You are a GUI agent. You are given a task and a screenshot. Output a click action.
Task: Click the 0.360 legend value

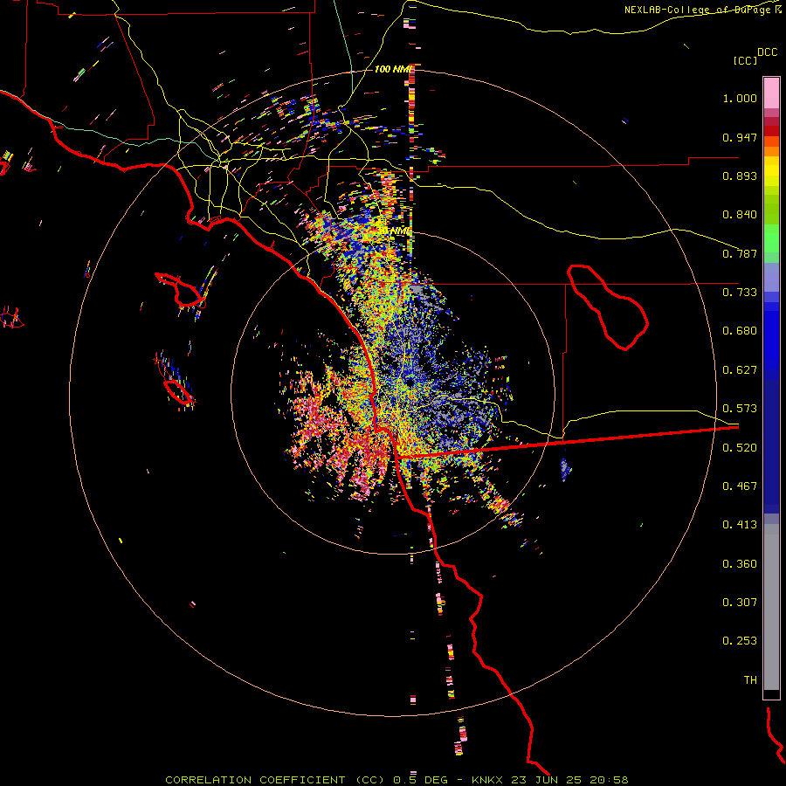click(x=740, y=564)
